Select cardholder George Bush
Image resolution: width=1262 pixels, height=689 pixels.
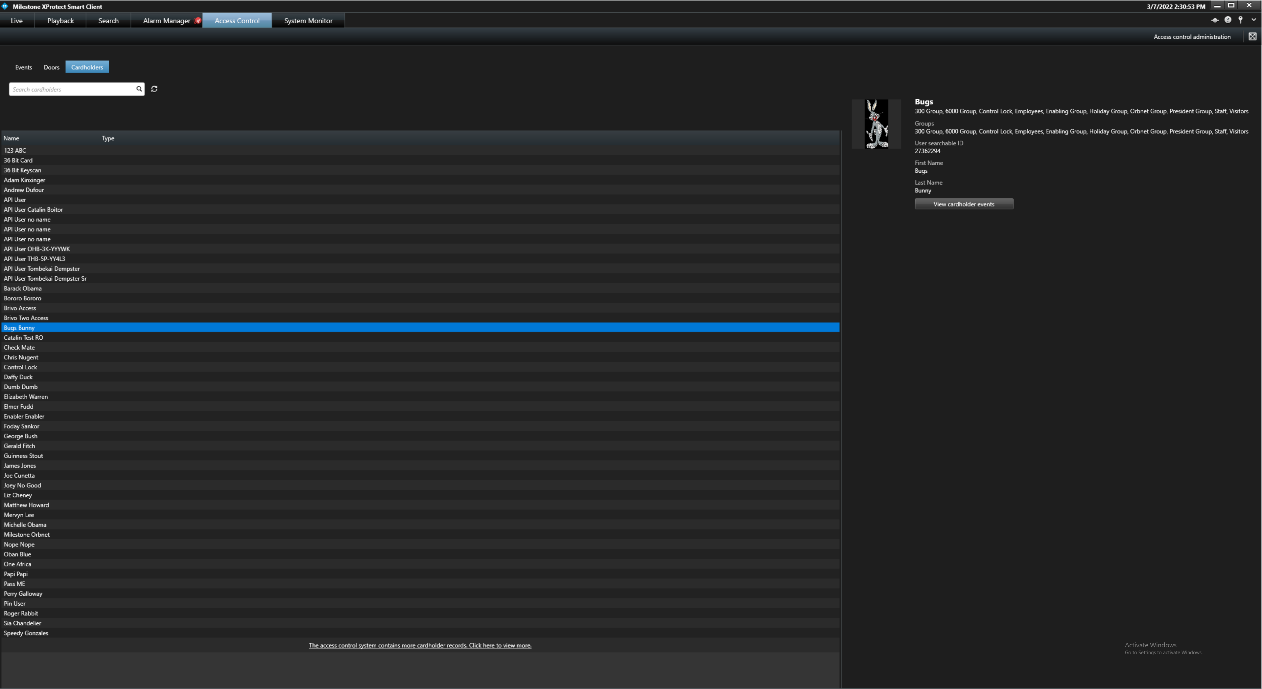(x=420, y=436)
